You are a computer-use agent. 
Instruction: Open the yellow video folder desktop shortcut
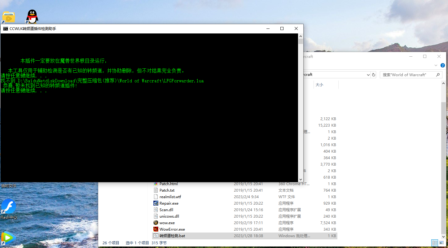[x=8, y=17]
